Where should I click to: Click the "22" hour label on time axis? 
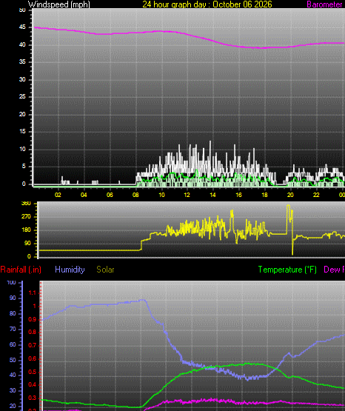point(316,195)
